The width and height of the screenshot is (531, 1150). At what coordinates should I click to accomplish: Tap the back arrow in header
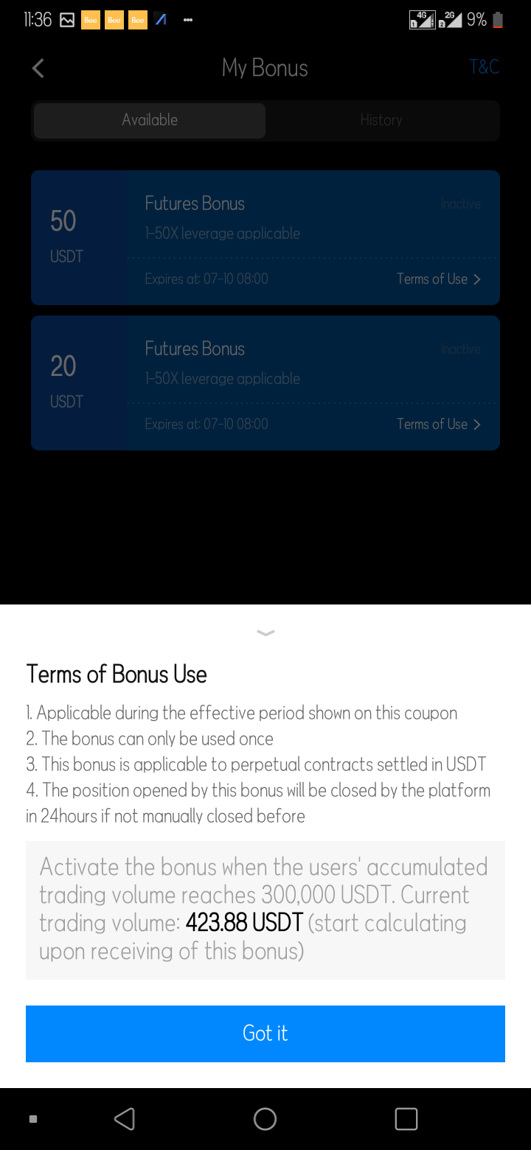click(x=38, y=69)
